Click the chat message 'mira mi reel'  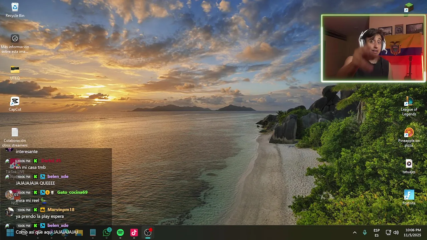(27, 200)
